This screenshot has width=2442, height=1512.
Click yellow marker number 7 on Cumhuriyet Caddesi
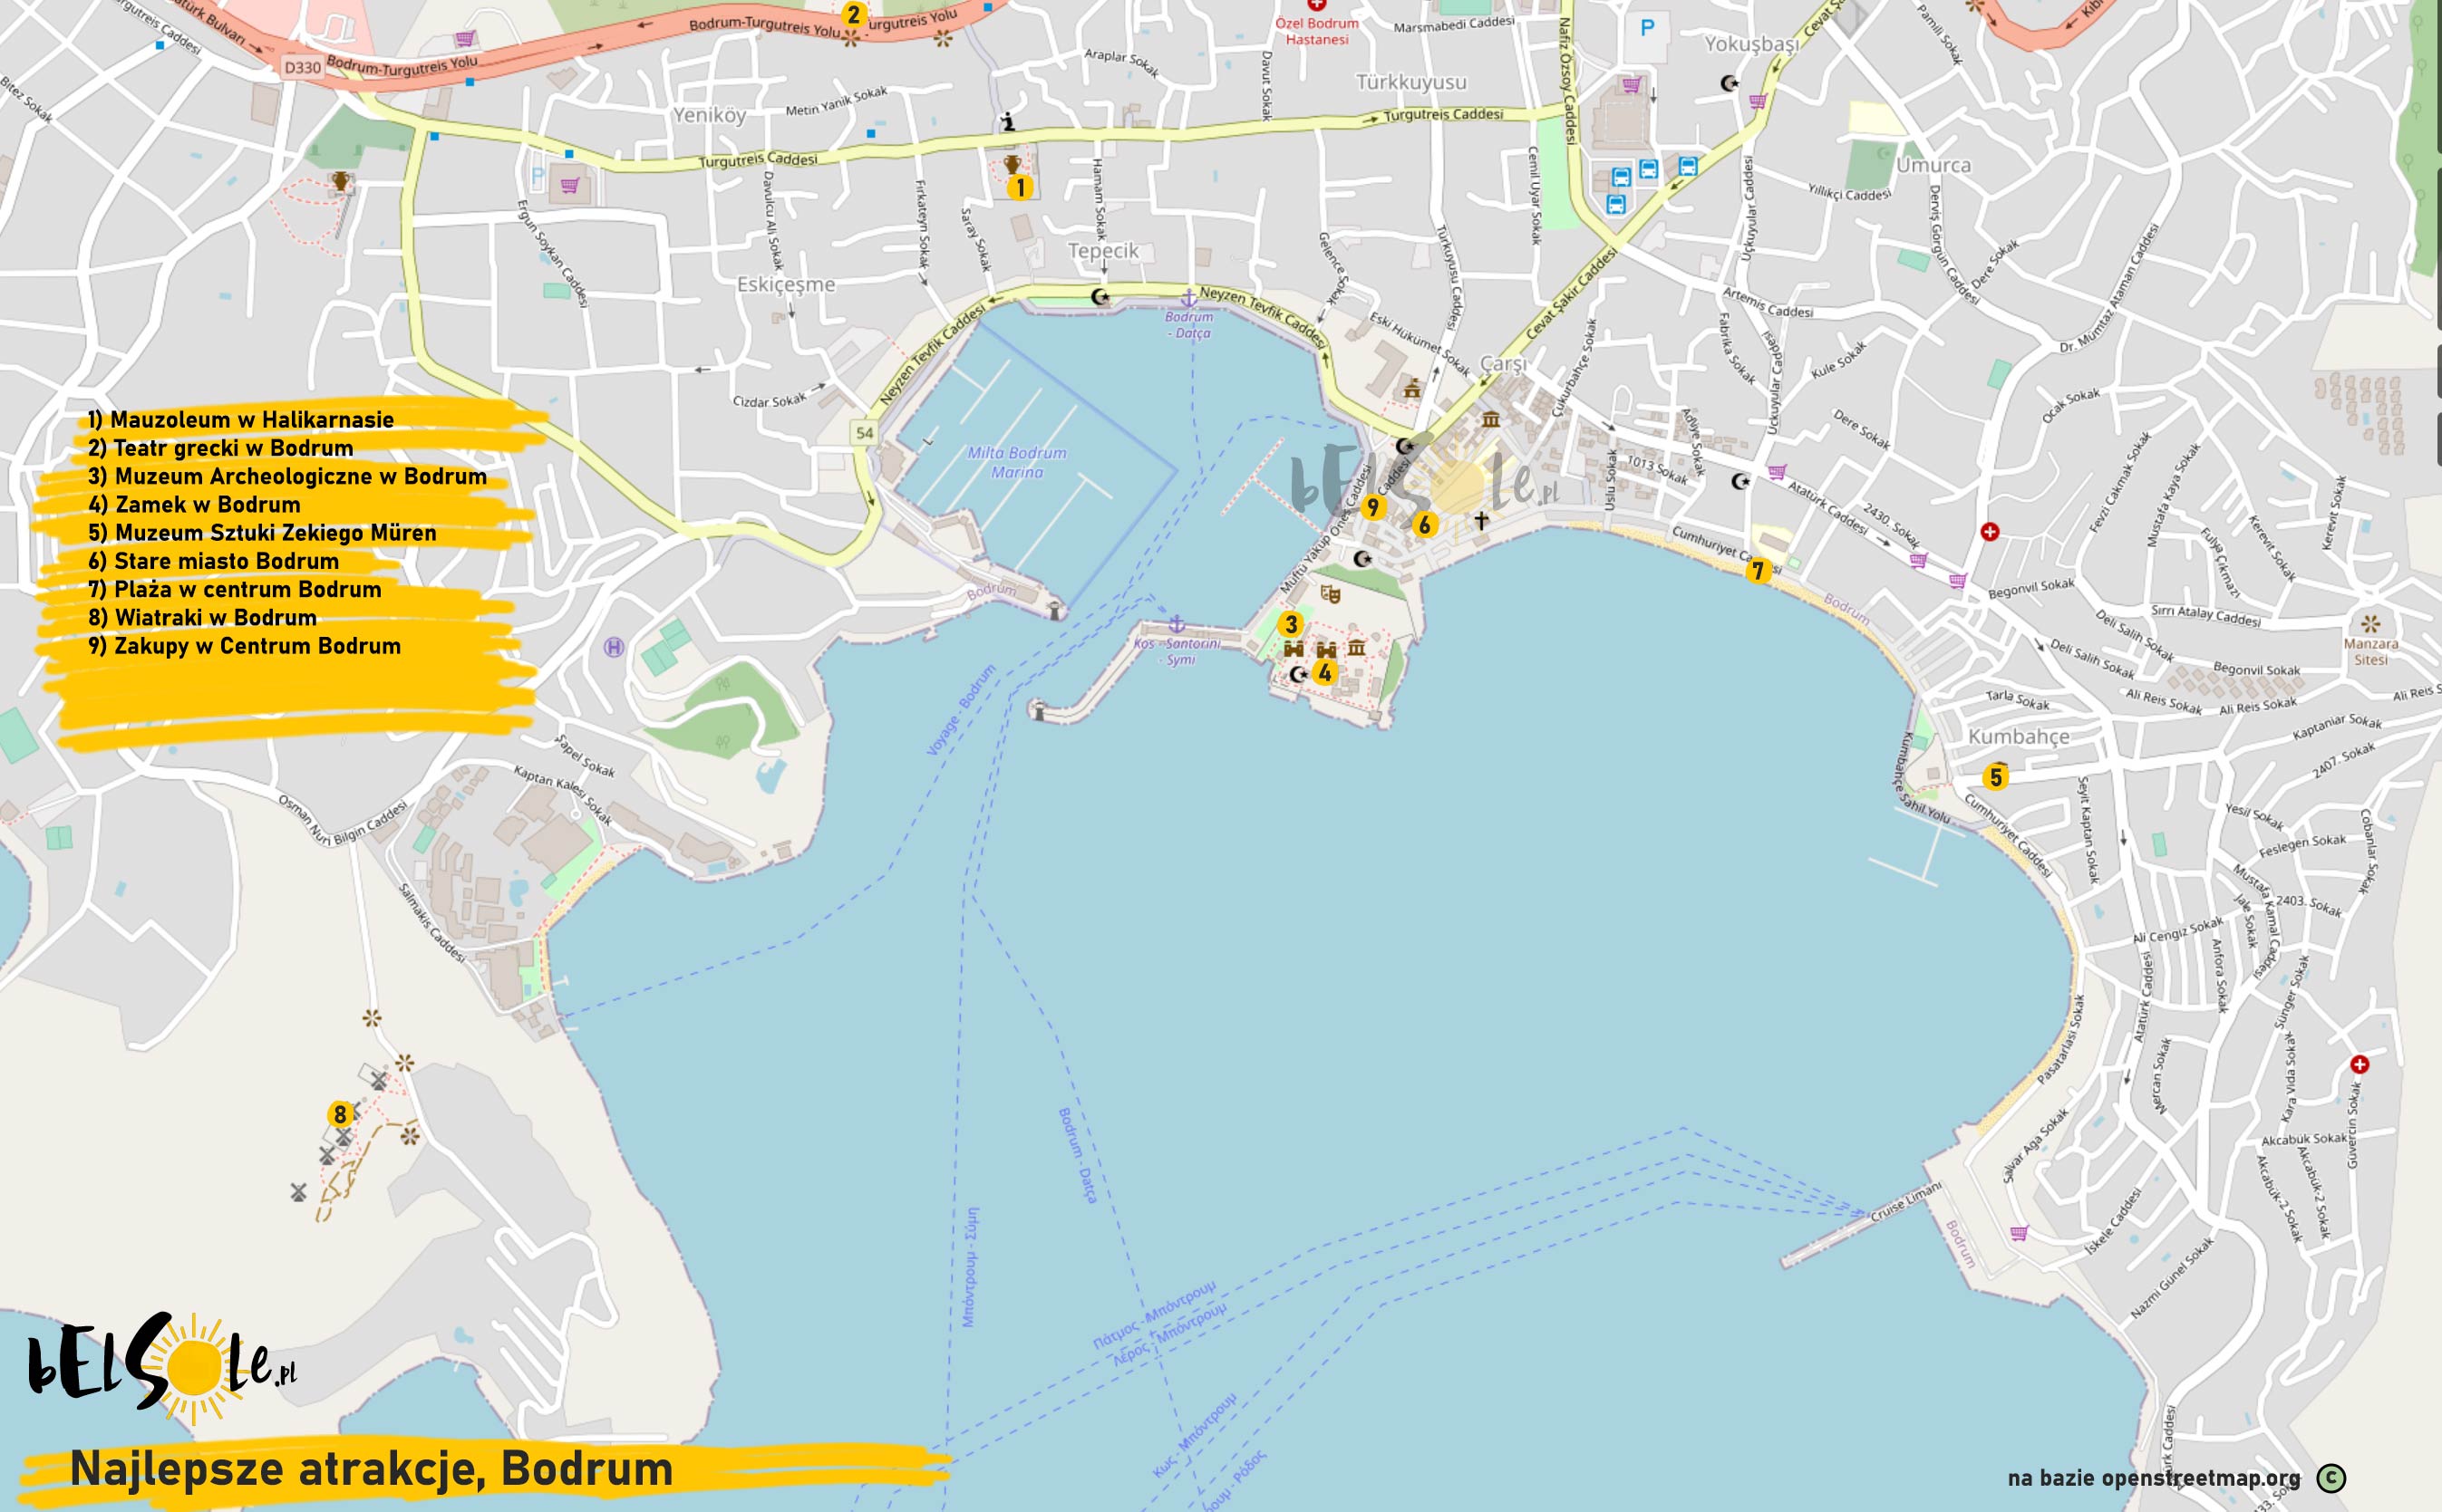[x=1758, y=571]
